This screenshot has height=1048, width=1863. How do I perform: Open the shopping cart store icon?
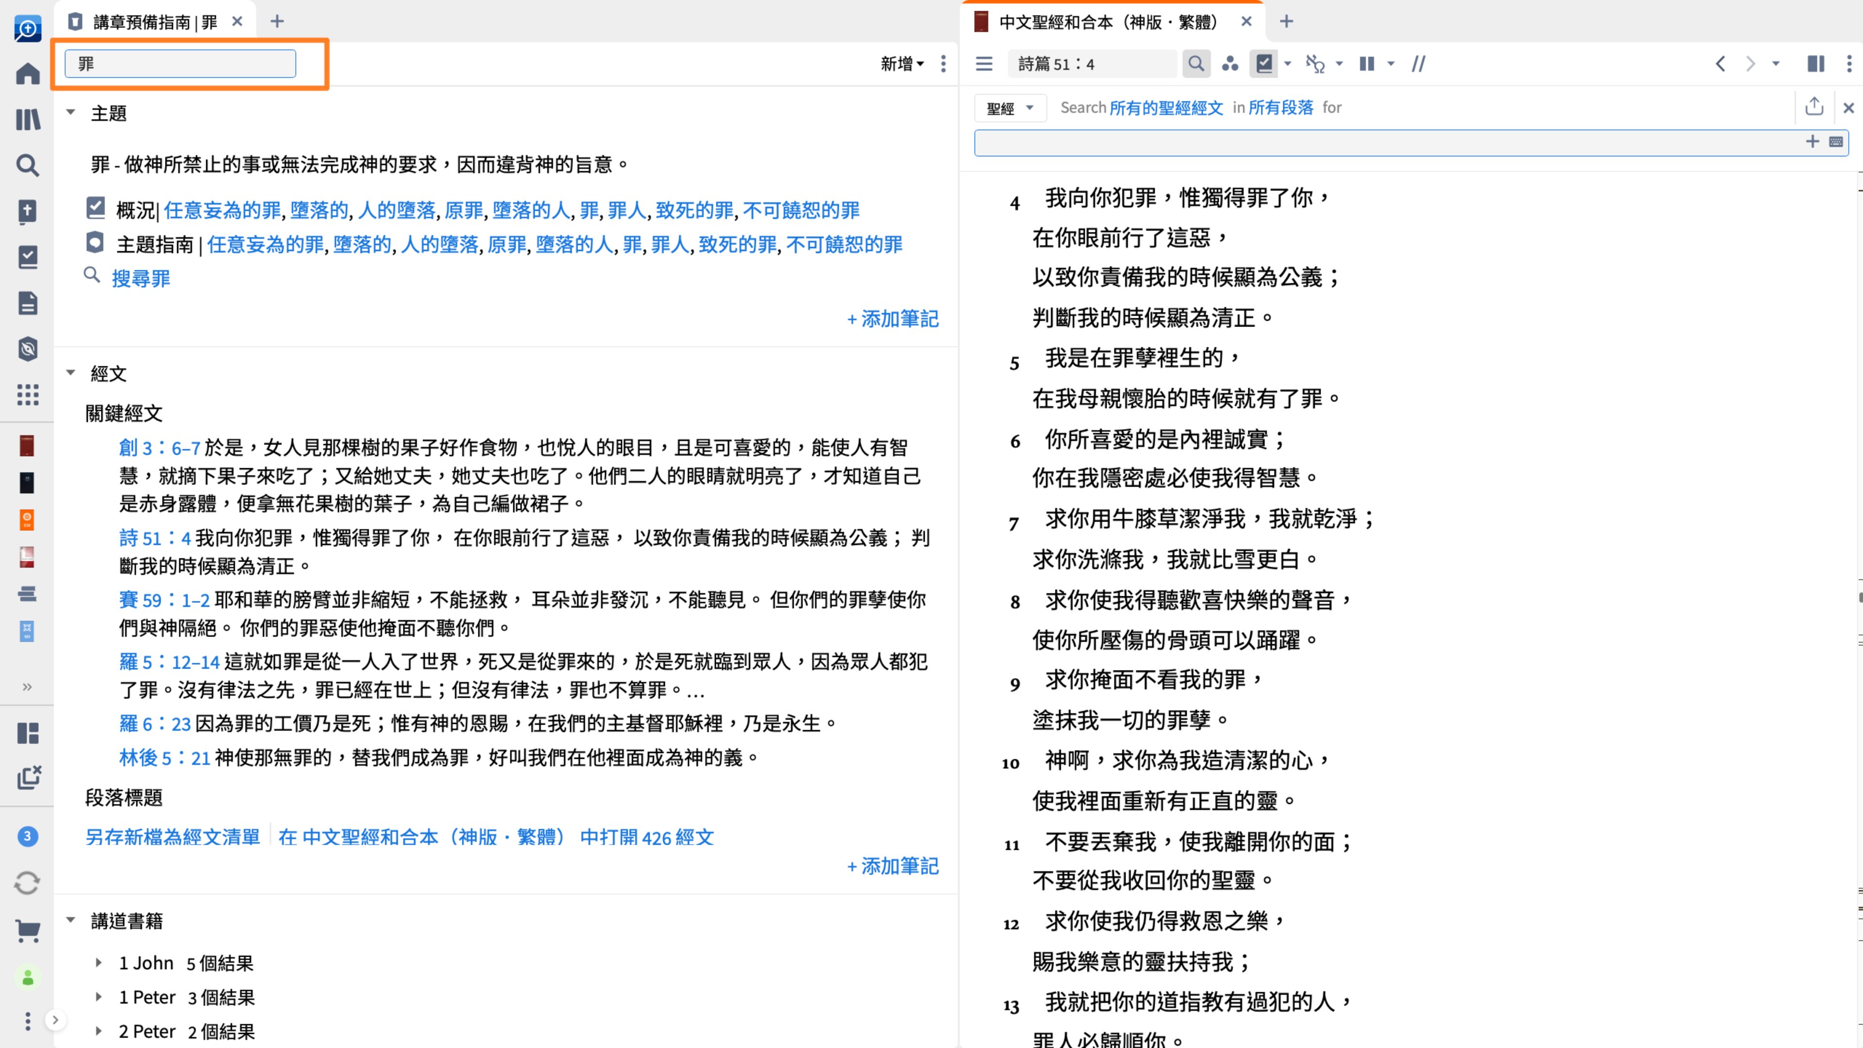tap(28, 931)
